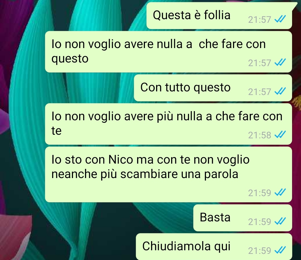Viewport: 301px width, 260px height.
Task: Tap the word "Nico" in the message
Action: (x=121, y=159)
